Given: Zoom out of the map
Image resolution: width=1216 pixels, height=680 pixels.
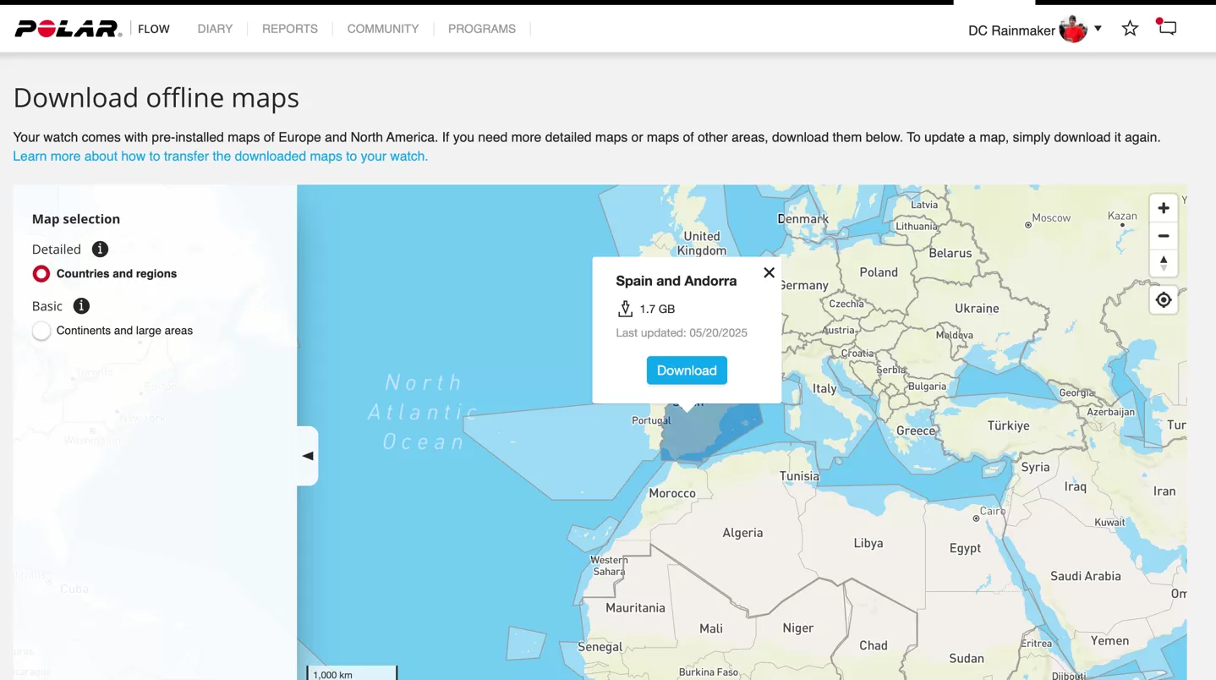Looking at the screenshot, I should click(1164, 236).
